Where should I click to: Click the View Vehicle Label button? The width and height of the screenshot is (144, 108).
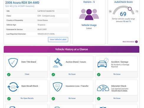pyautogui.click(x=58, y=40)
